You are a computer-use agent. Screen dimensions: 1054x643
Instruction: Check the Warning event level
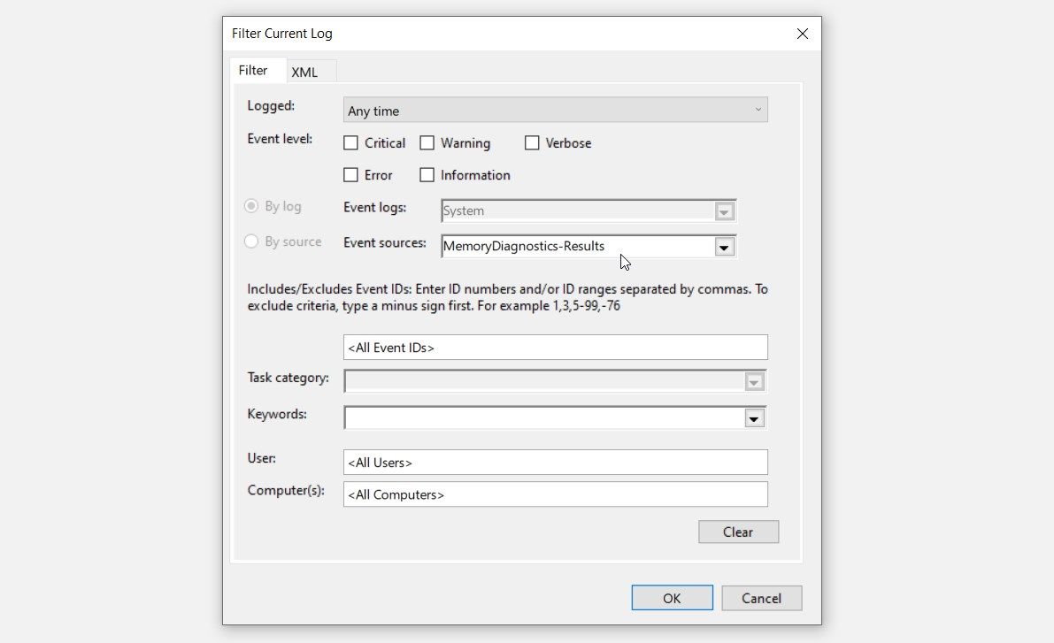427,142
